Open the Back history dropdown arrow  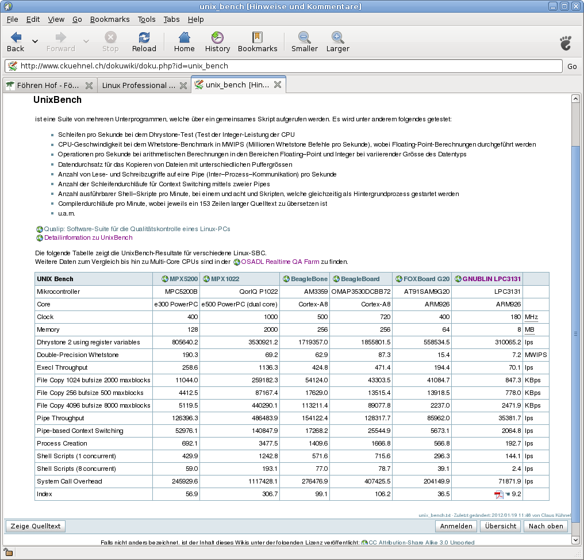(35, 41)
